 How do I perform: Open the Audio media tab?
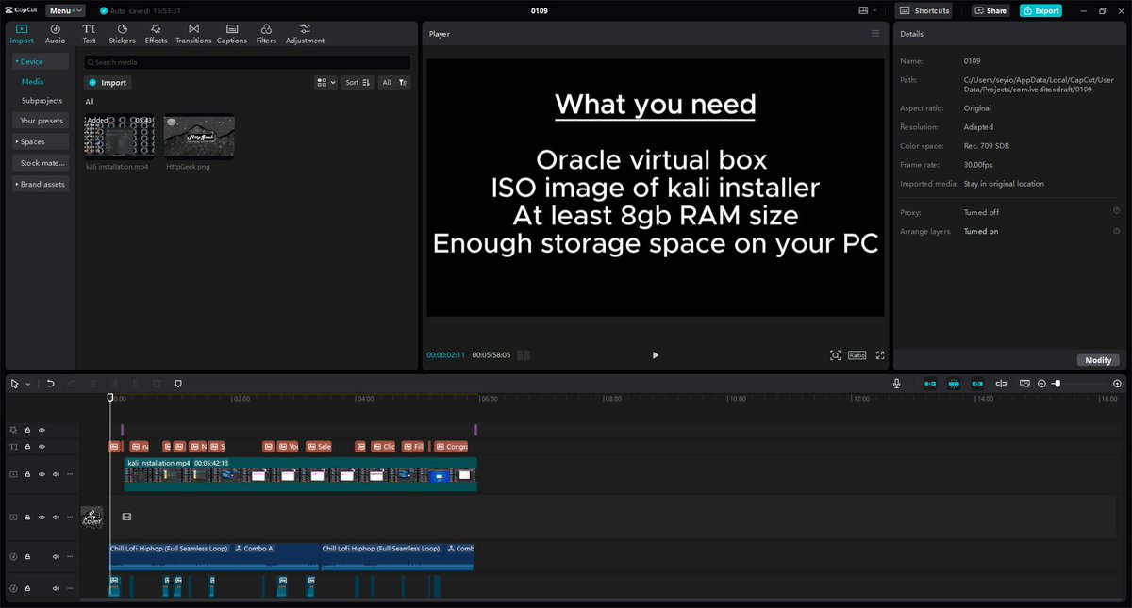coord(55,34)
